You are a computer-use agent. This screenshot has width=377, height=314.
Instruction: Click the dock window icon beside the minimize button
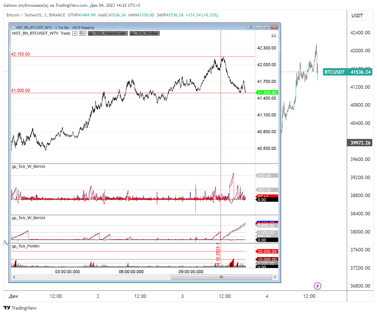click(251, 27)
